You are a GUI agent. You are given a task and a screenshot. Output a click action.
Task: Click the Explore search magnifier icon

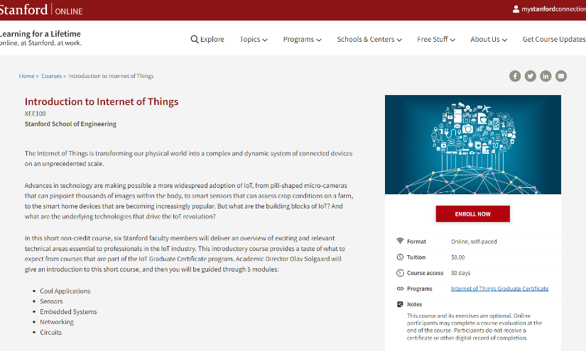pyautogui.click(x=195, y=40)
